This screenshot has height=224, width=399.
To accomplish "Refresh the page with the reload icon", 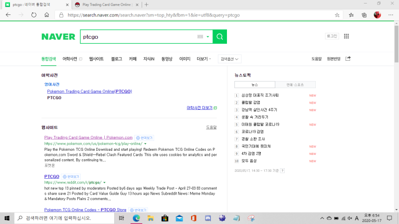I will 34,15.
